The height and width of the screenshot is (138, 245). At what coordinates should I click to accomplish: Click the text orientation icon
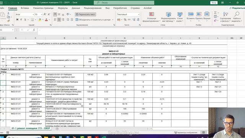pos(68,15)
